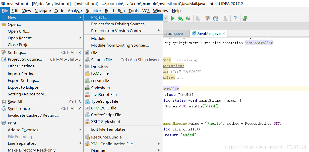Select Module... menu entry
The image size is (309, 152).
123,39
